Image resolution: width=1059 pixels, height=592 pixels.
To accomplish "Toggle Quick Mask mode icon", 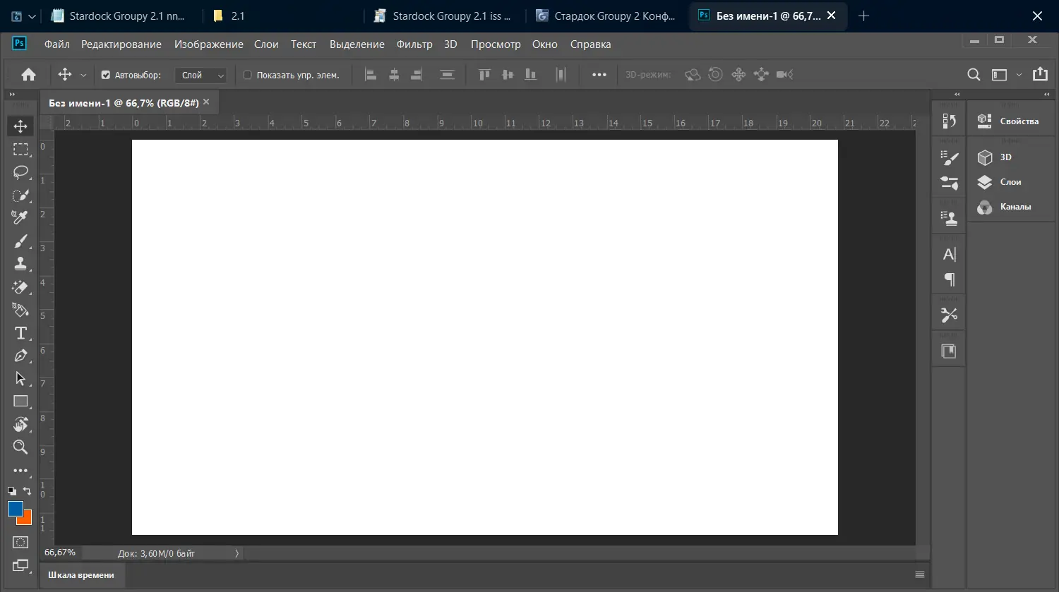I will click(x=20, y=542).
